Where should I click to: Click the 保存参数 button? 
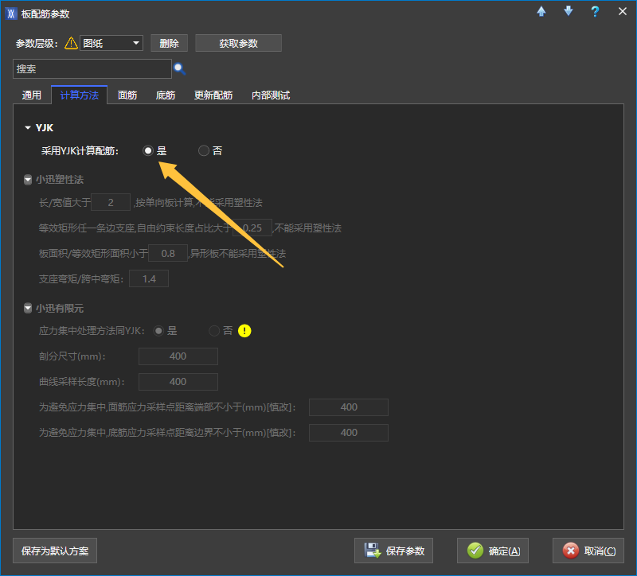393,551
